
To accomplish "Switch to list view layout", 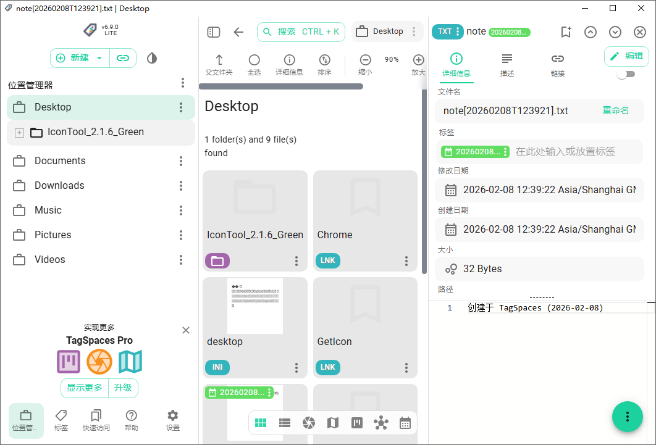I will coord(285,423).
